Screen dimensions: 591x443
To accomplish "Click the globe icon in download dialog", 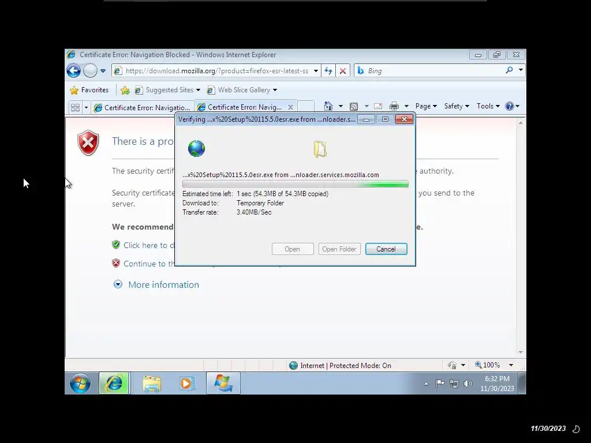I will [196, 148].
